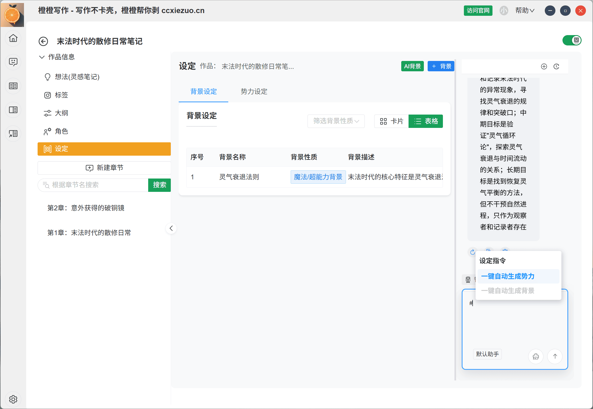Screen dimensions: 593x409
Task: Toggle the green AI assistant switch
Action: (x=572, y=41)
